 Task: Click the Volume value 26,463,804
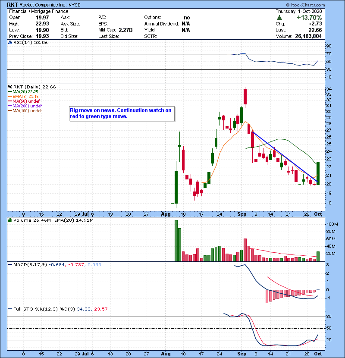point(308,36)
